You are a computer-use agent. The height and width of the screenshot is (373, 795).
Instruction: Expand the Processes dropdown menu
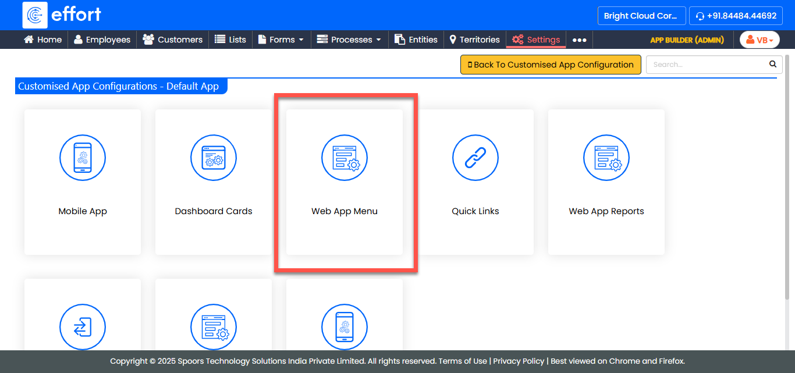349,40
